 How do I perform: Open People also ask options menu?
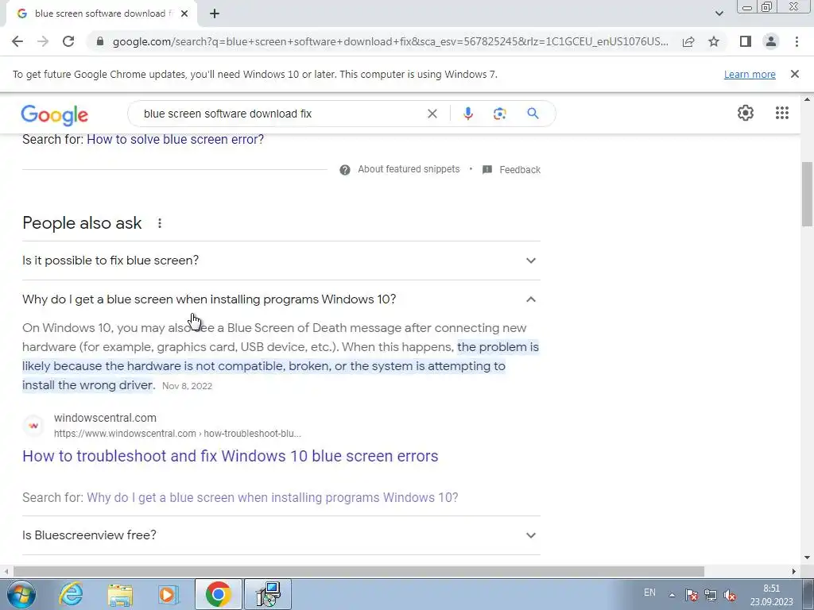point(159,223)
